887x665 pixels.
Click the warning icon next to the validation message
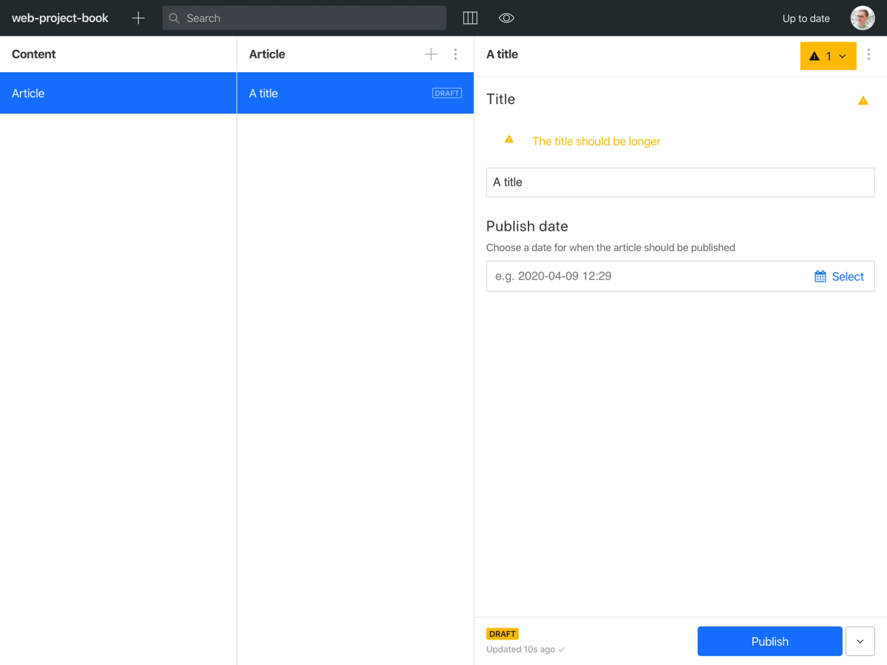509,139
